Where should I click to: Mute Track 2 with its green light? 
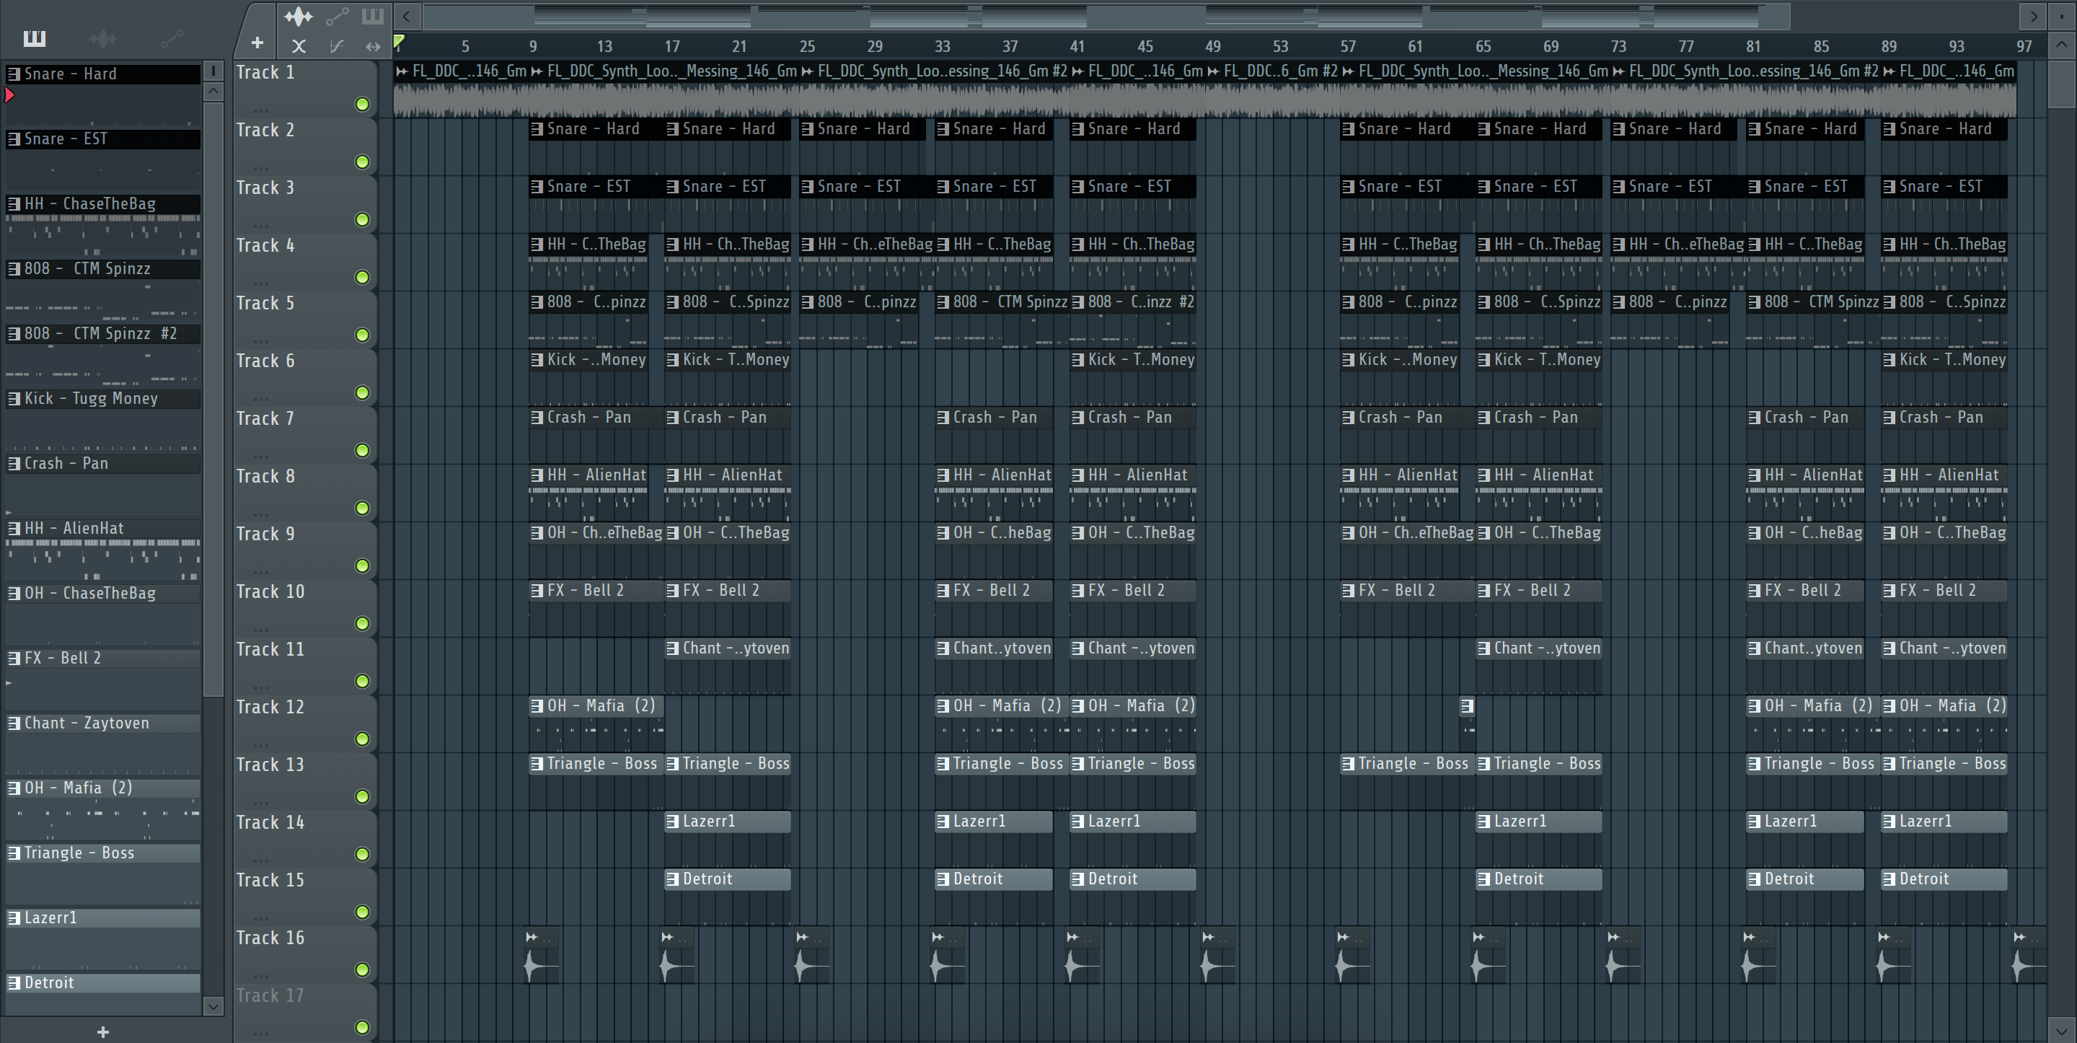(x=363, y=162)
